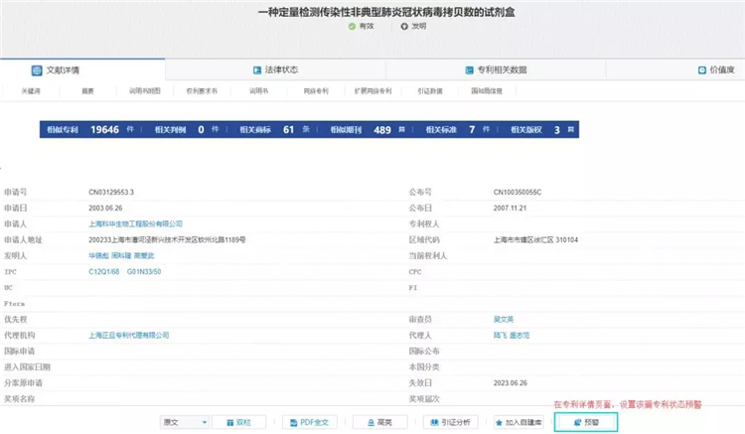Image resolution: width=745 pixels, height=434 pixels.
Task: Click the 发明 patent type icon
Action: (x=404, y=27)
